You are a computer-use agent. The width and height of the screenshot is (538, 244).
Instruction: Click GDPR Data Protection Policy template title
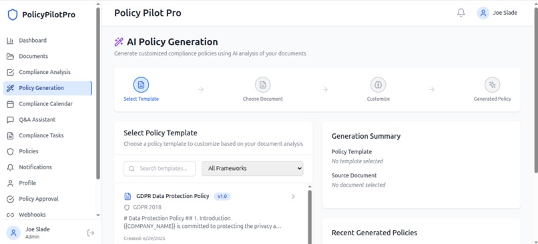click(x=173, y=197)
